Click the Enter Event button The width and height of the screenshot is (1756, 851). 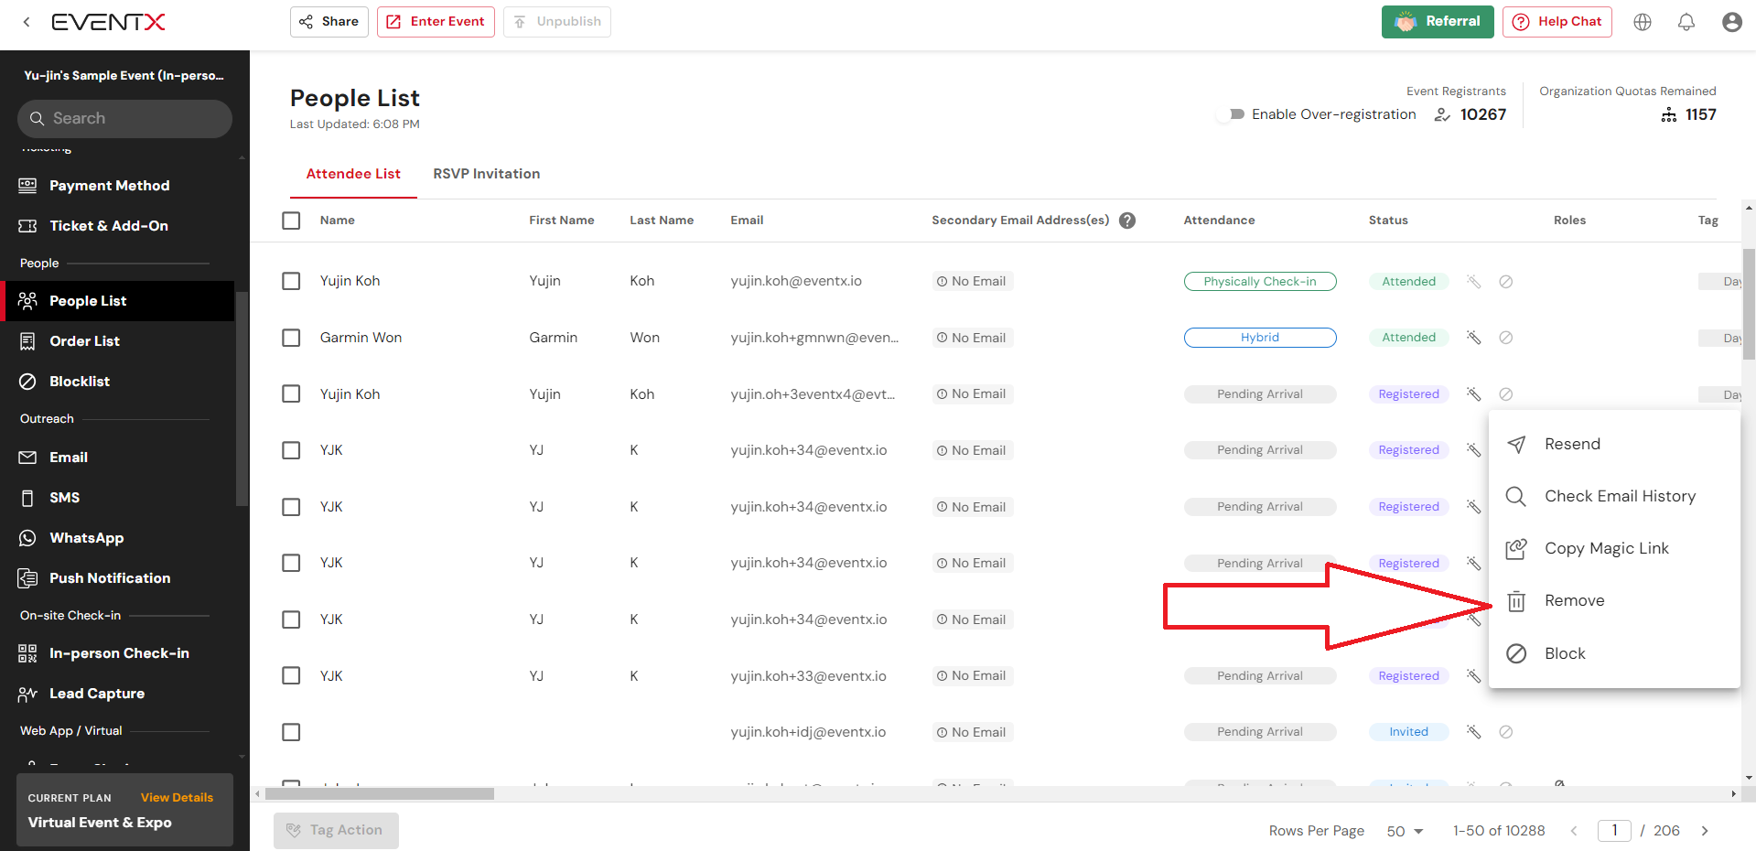(436, 22)
